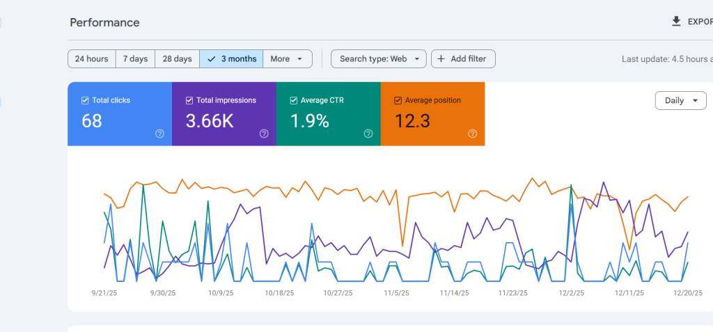Expand the More date range dropdown
Screen dimensions: 713x332
(x=287, y=59)
